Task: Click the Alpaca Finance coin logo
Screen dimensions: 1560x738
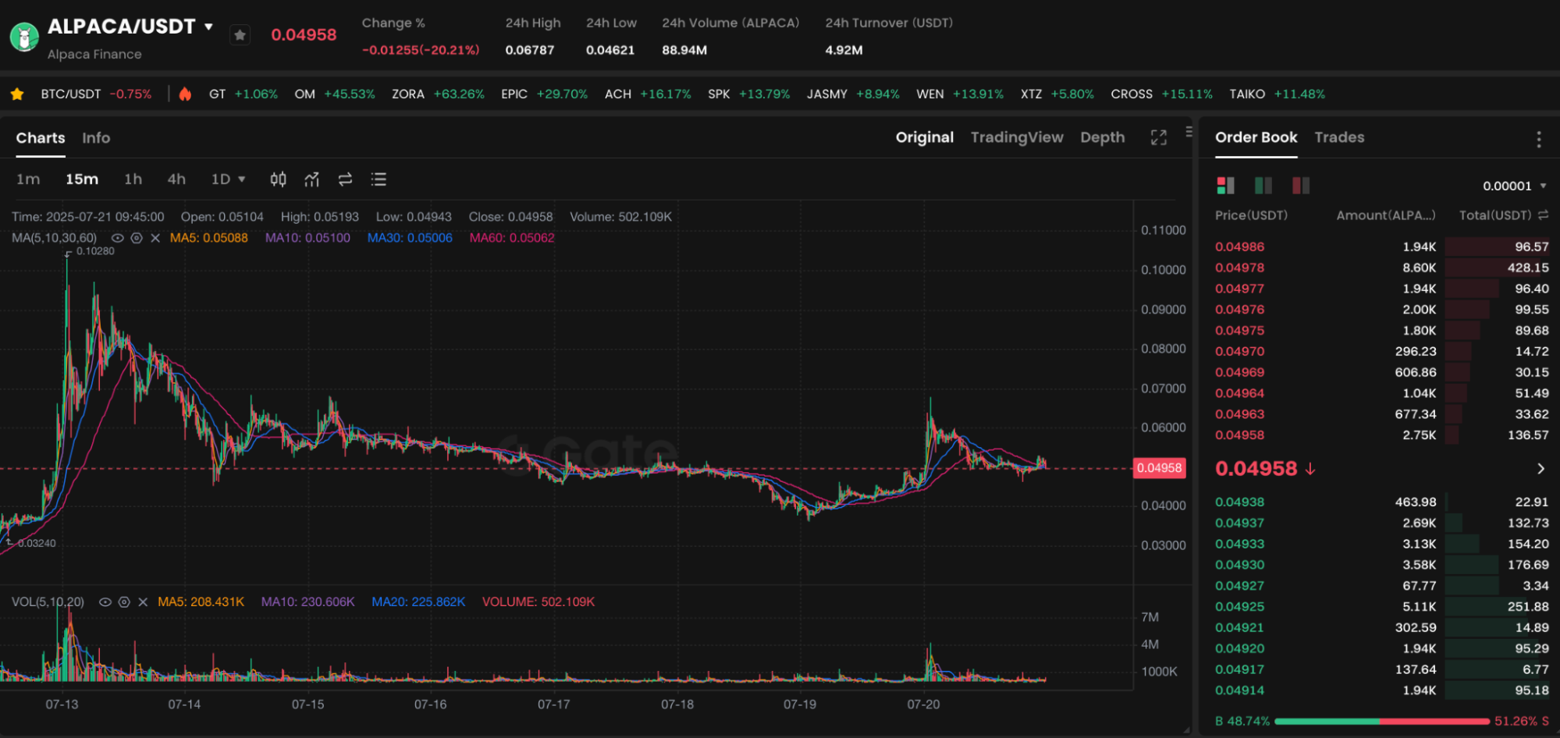Action: (x=24, y=37)
